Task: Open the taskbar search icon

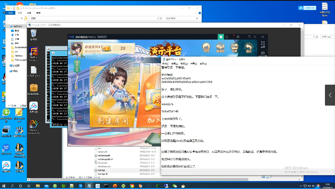Action: coord(12,186)
